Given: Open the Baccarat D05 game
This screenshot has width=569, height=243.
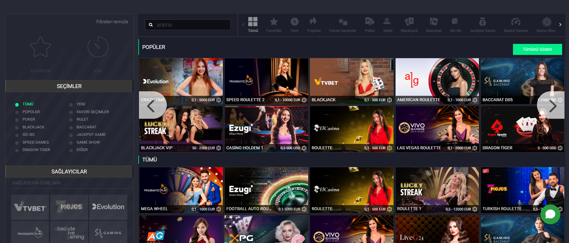Looking at the screenshot, I should 522,81.
